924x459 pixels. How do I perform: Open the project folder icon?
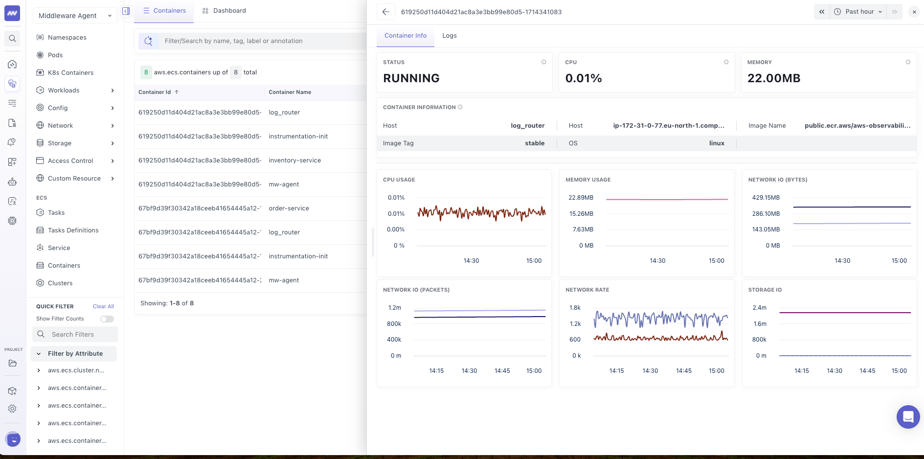pos(13,363)
